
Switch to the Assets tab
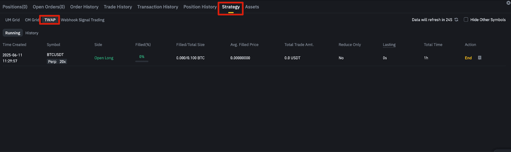[252, 7]
